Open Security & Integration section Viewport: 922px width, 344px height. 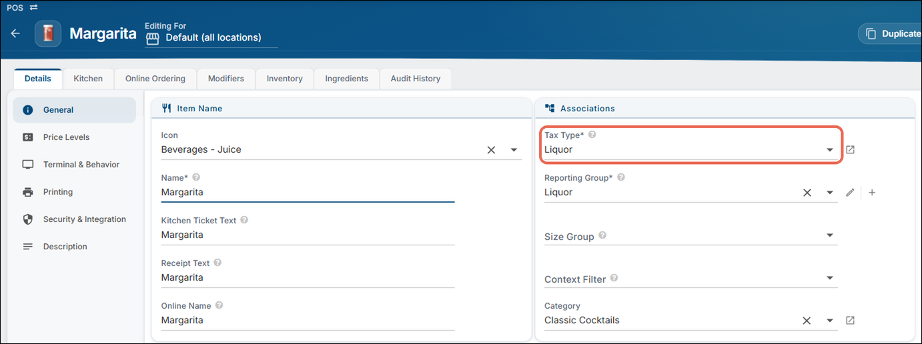pyautogui.click(x=75, y=219)
